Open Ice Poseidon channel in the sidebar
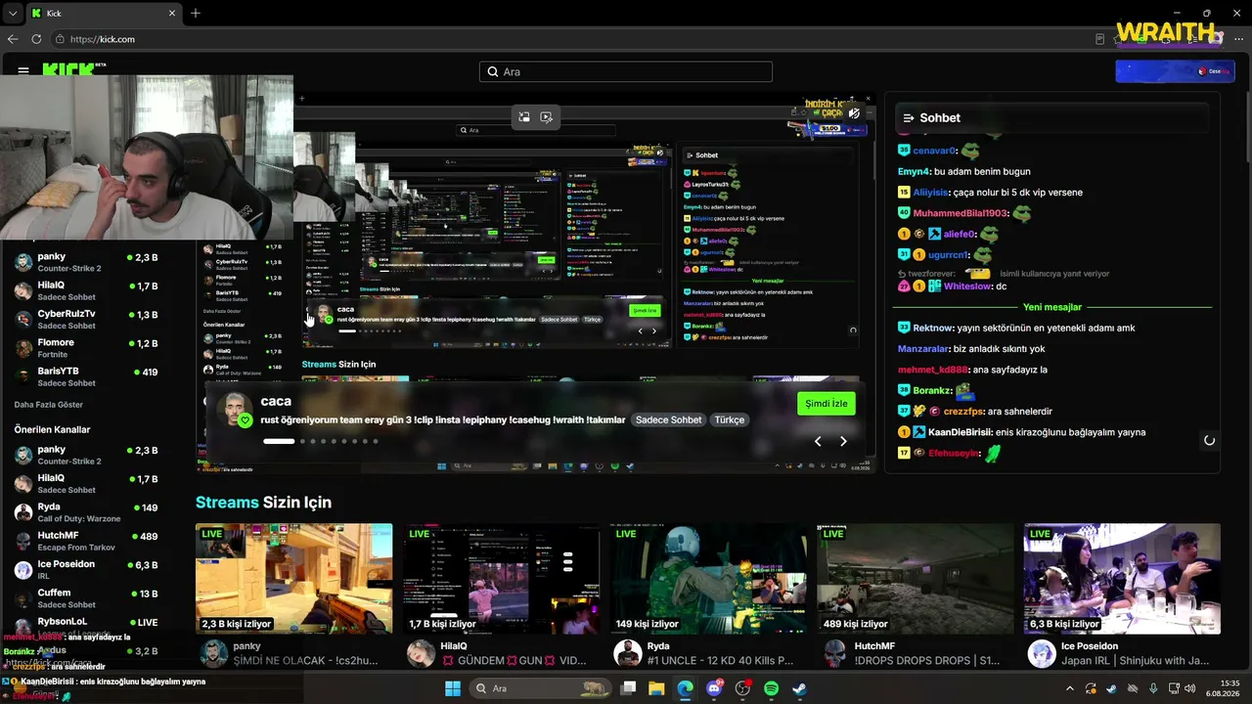 click(86, 569)
